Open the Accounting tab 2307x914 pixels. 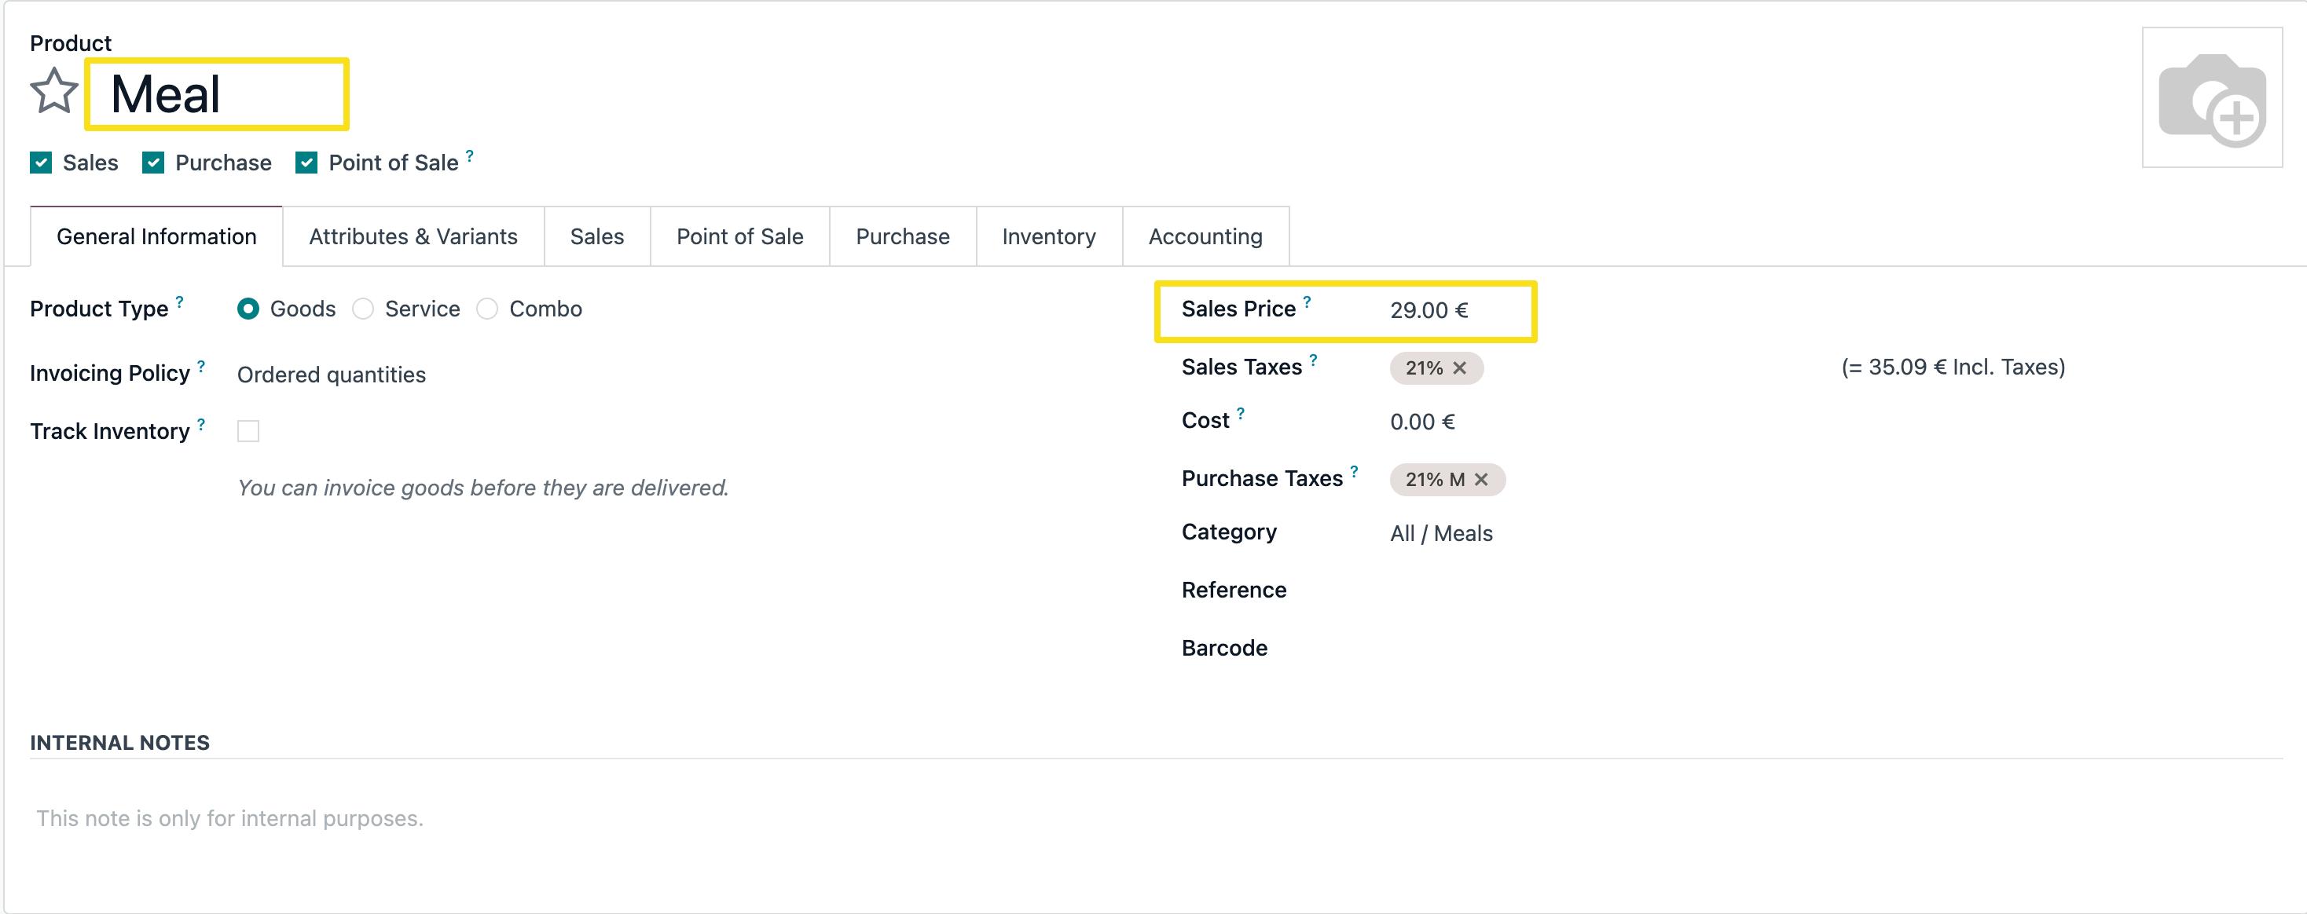point(1205,236)
